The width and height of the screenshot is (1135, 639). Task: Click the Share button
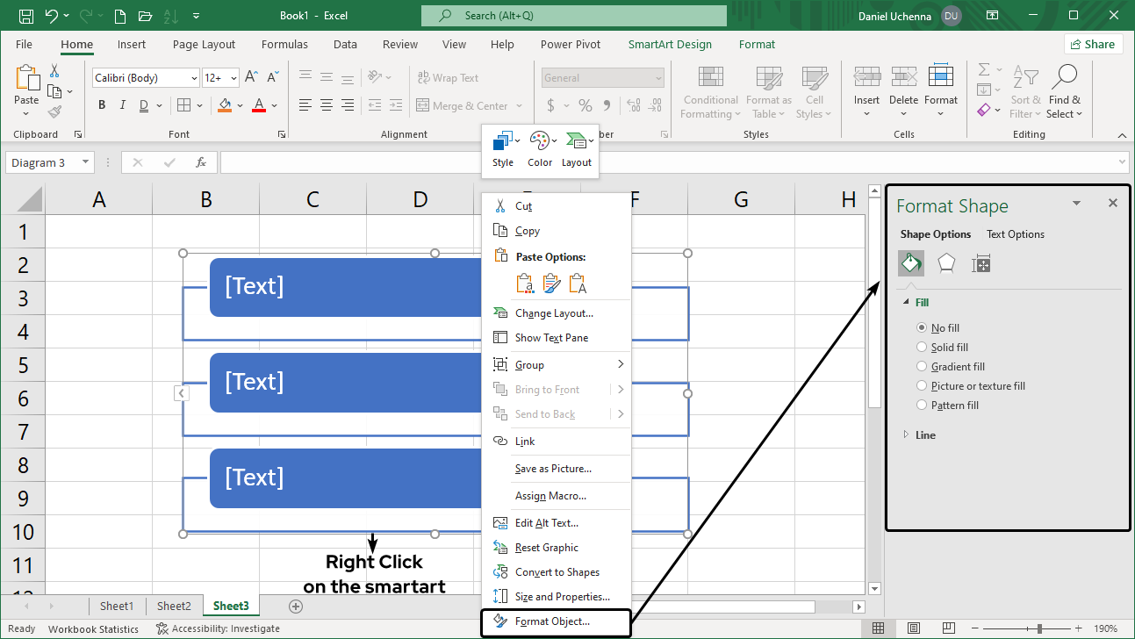(1093, 45)
